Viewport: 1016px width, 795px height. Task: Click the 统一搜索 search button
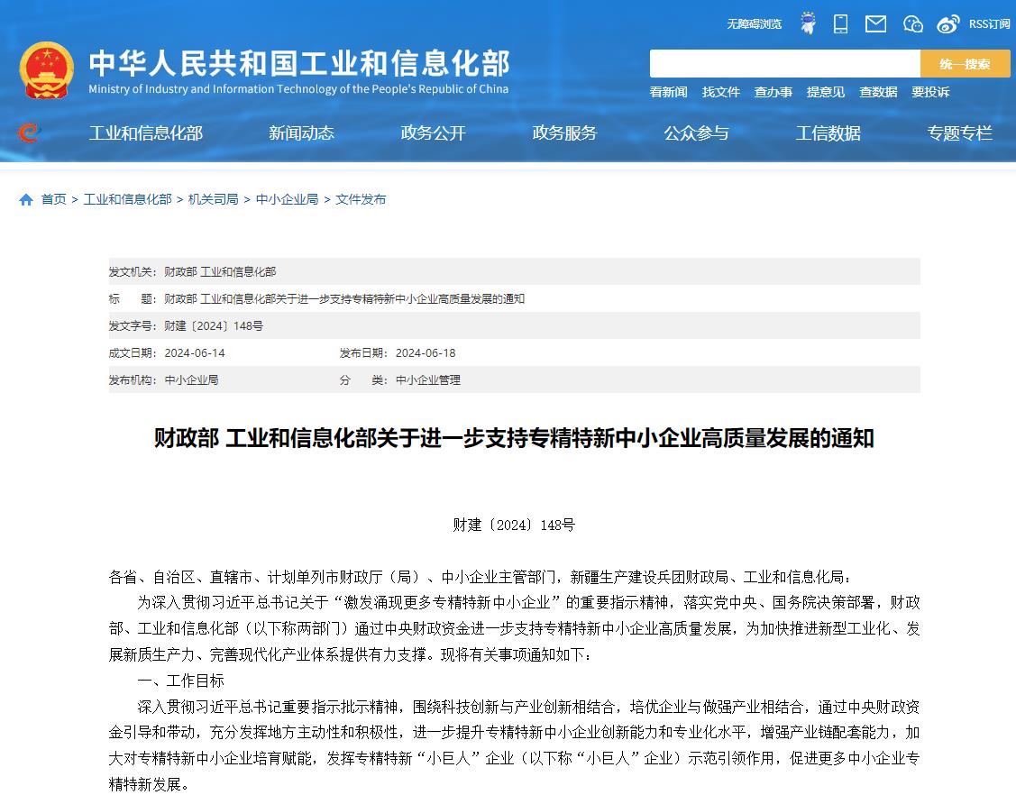(965, 63)
